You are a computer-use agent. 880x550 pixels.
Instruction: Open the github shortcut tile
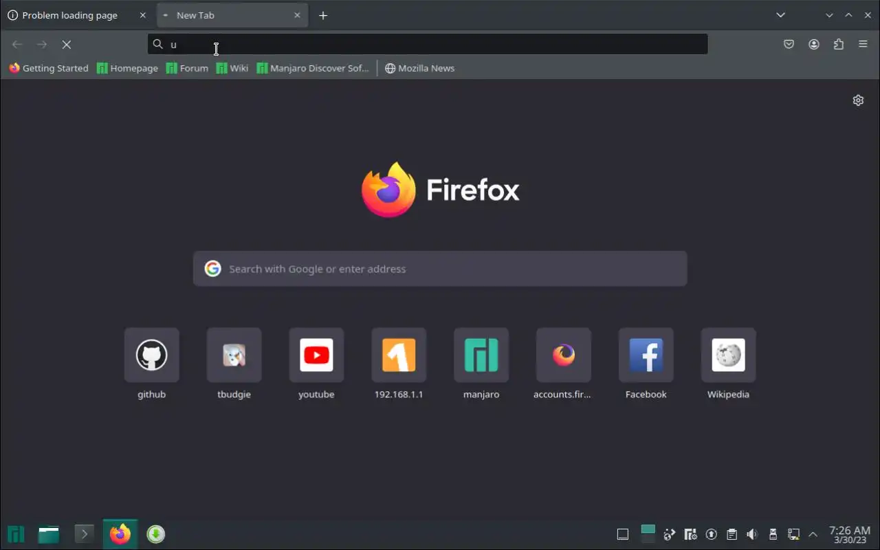[151, 364]
